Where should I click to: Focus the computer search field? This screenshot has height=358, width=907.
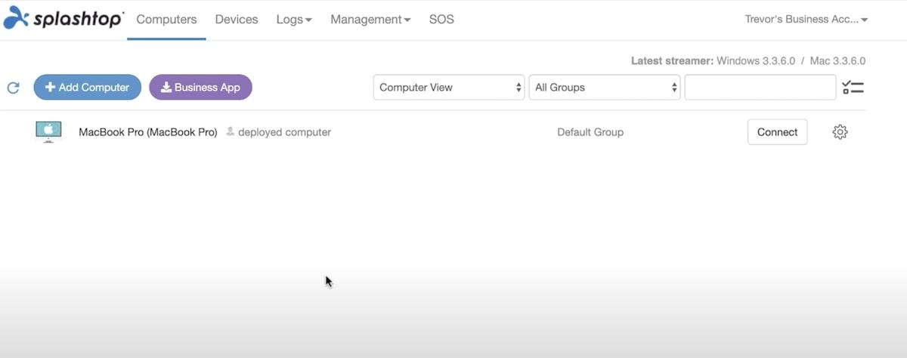coord(760,88)
